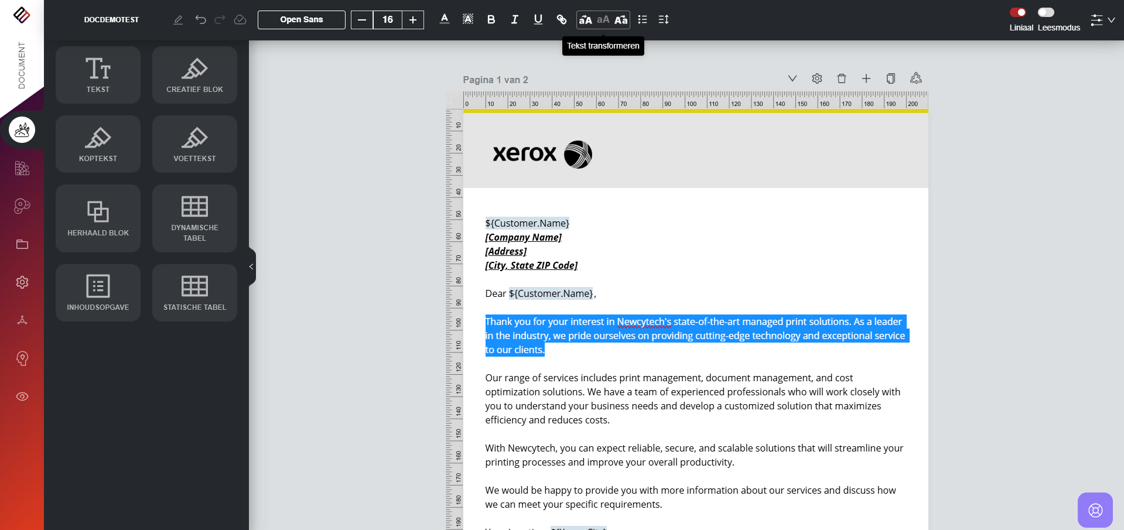Open the Open Sans font dropdown
Screen dimensions: 1124x530
click(x=301, y=19)
